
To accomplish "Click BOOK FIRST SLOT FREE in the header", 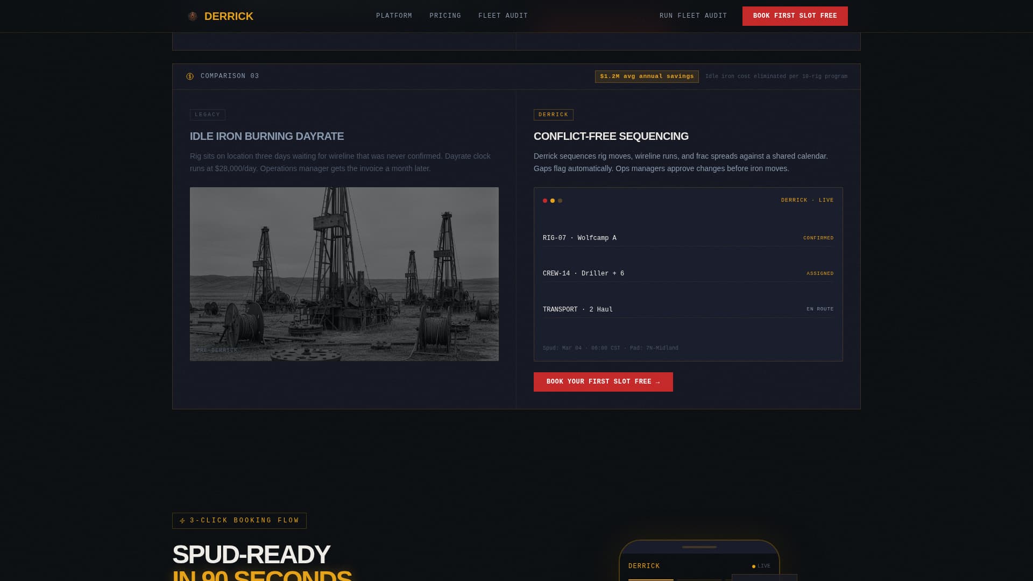I will 795,16.
